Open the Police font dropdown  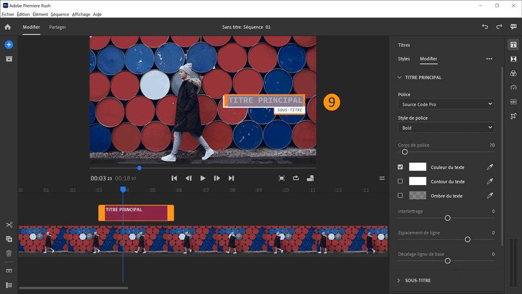446,104
